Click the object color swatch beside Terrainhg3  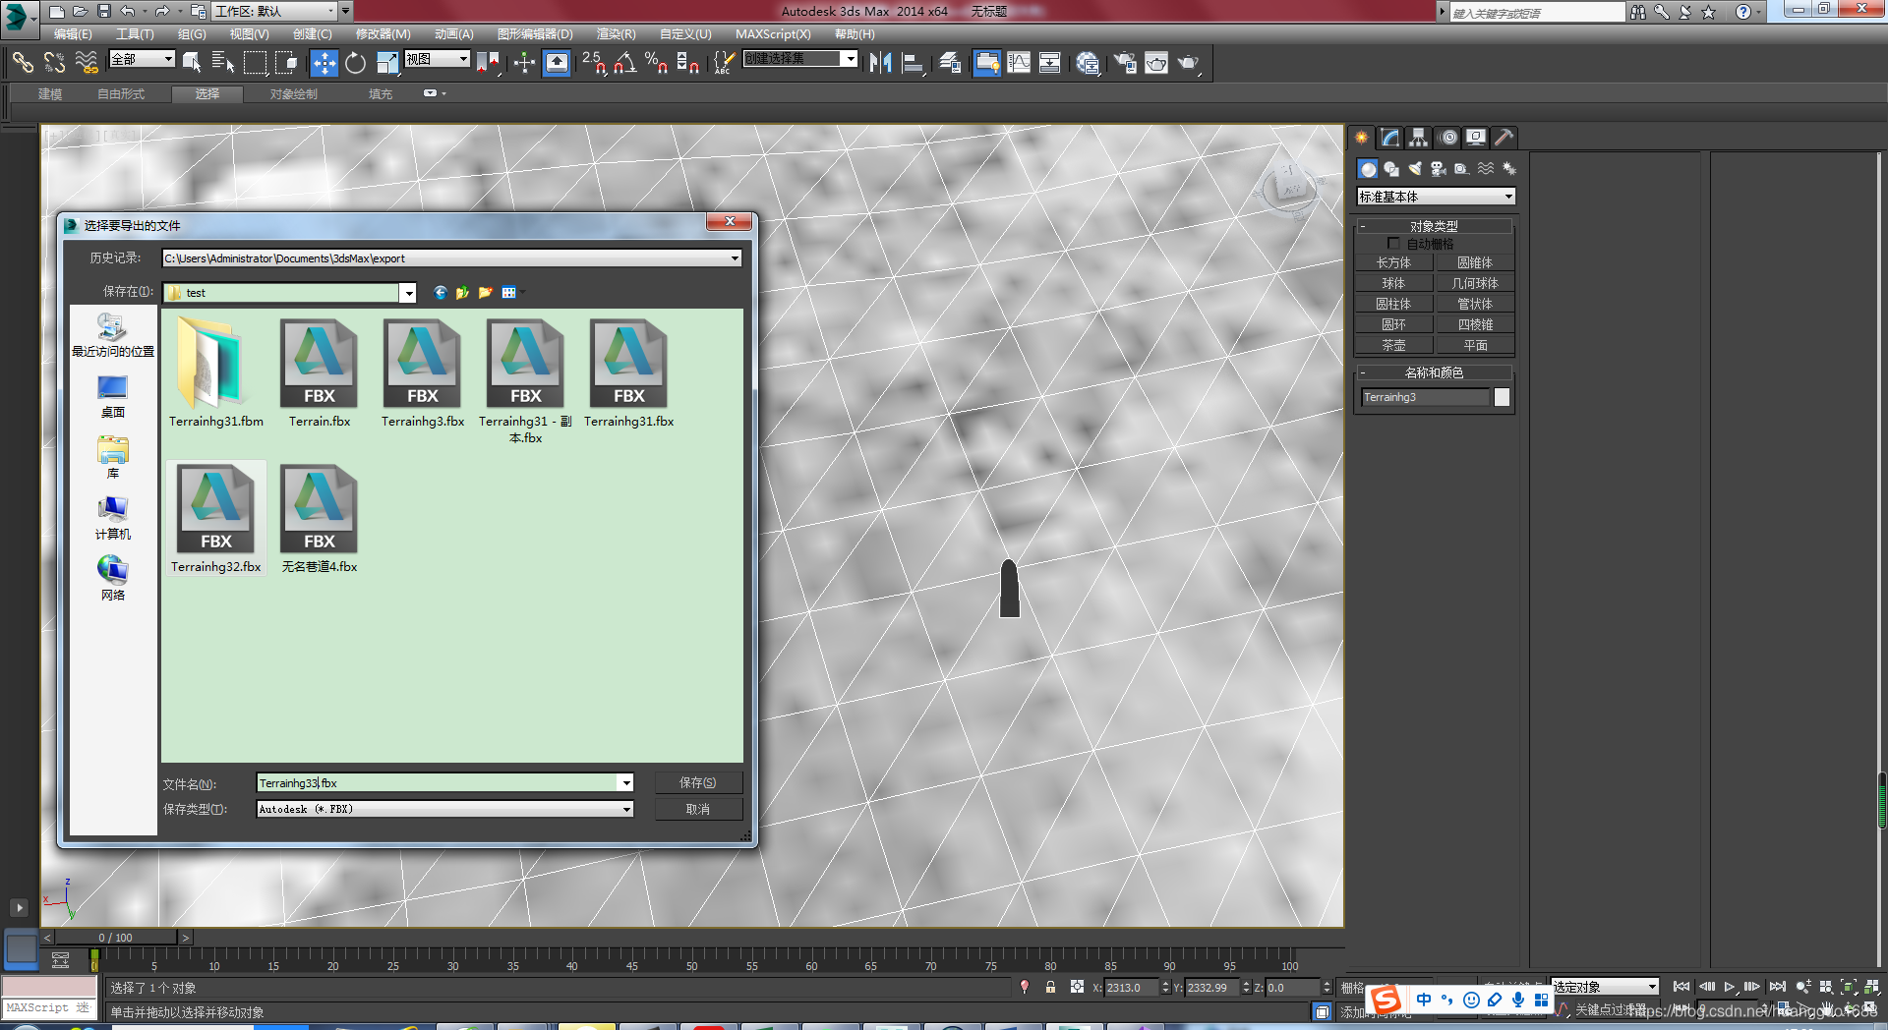pyautogui.click(x=1502, y=397)
